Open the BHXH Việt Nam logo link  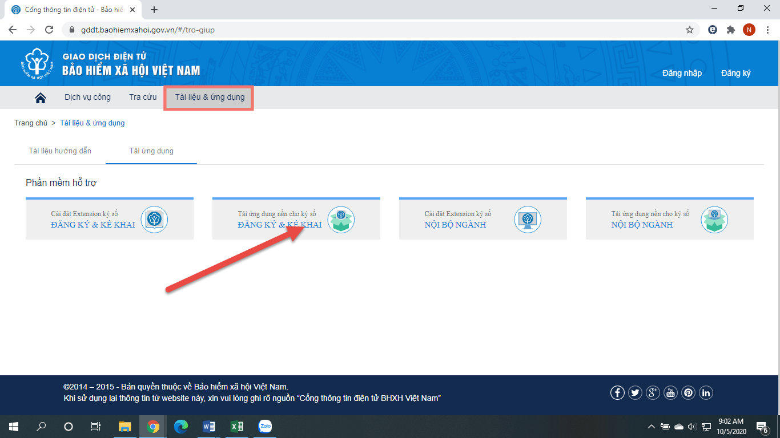coord(35,63)
